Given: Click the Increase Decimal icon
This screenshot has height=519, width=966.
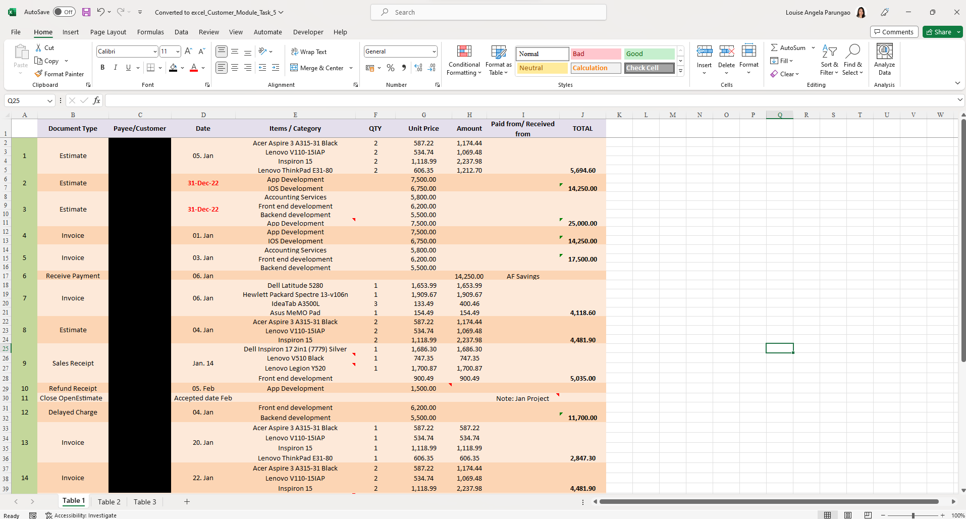Looking at the screenshot, I should pos(418,68).
